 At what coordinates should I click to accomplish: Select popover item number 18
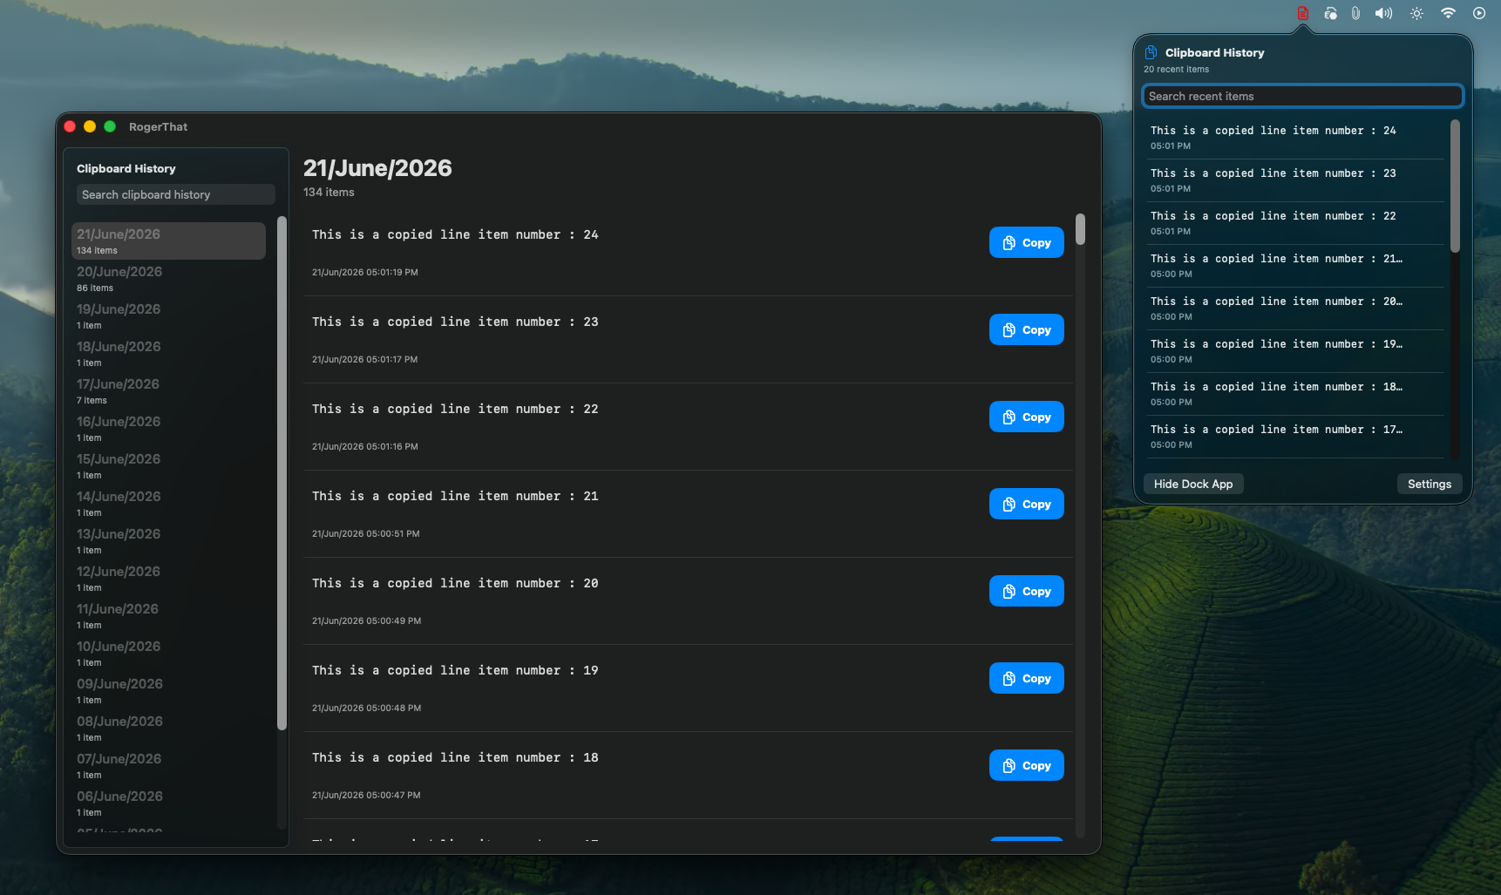click(1294, 394)
